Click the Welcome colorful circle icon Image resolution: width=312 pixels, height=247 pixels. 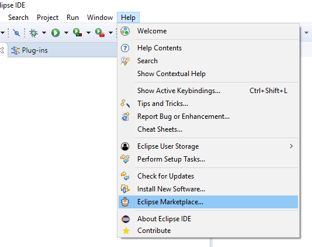click(x=125, y=31)
